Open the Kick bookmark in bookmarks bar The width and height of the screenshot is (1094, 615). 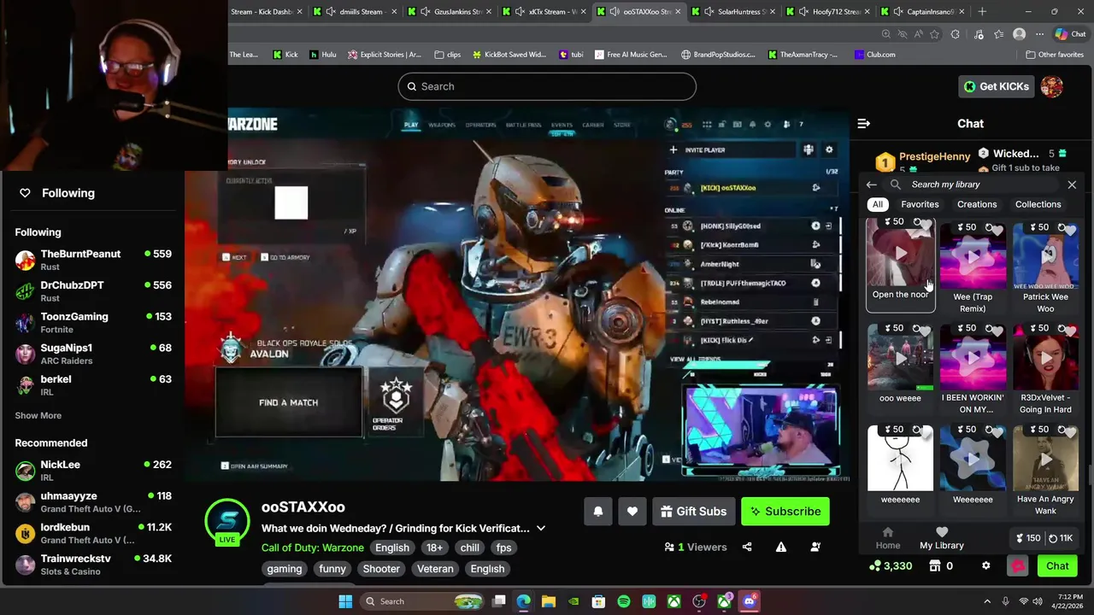(x=285, y=55)
